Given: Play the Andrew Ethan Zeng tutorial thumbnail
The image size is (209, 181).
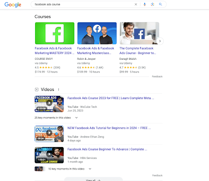Looking at the screenshot, I should [49, 134].
